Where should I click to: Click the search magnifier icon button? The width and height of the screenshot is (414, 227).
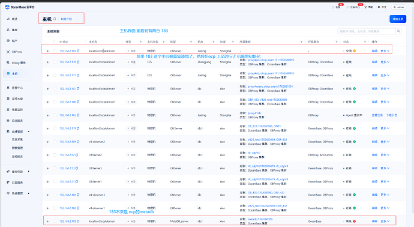click(x=398, y=31)
